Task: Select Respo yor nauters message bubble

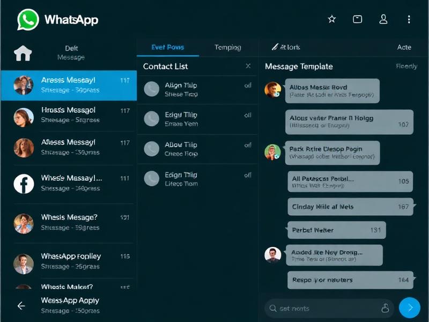Action: pyautogui.click(x=350, y=280)
